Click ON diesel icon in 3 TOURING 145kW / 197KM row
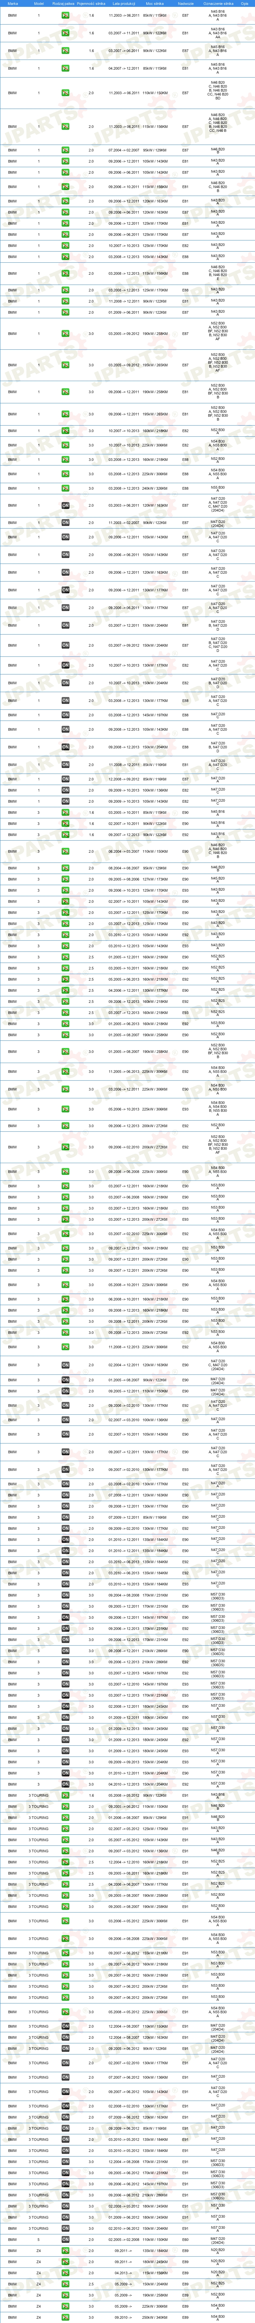This screenshot has width=255, height=2323. pyautogui.click(x=66, y=2184)
